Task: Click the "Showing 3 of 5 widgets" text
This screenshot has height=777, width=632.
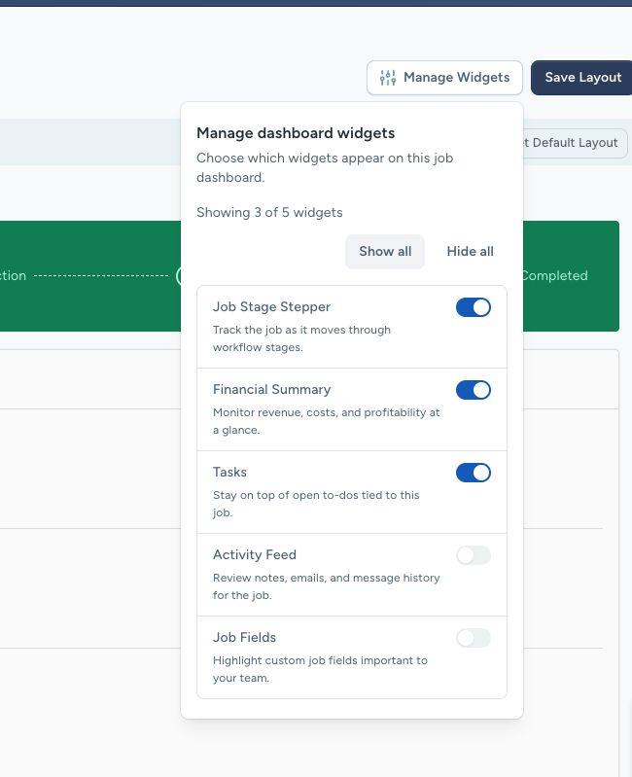Action: pos(269,213)
